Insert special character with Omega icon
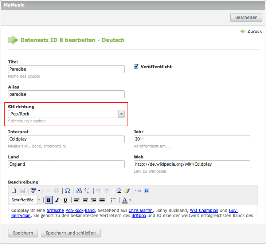The height and width of the screenshot is (244, 266). coord(67,190)
